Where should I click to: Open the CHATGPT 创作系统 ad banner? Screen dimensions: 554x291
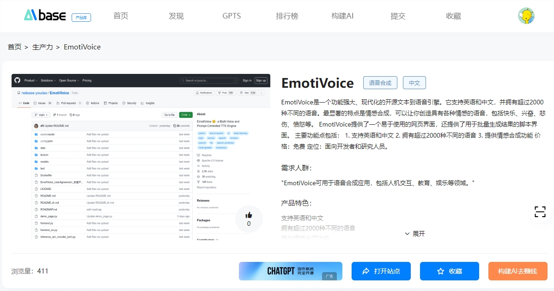(291, 271)
